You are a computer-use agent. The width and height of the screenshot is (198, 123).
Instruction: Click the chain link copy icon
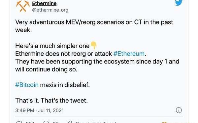[70, 122]
